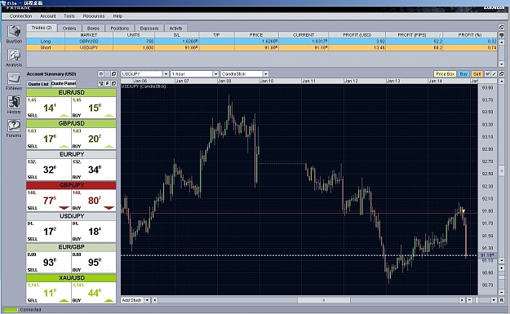
Task: Click the chart scroll left arrow
Action: pos(155,300)
